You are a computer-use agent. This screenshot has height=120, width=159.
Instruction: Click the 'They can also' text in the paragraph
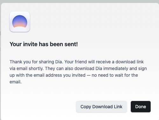pyautogui.click(x=59, y=68)
